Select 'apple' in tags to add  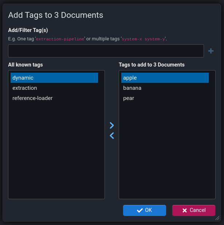coord(165,78)
